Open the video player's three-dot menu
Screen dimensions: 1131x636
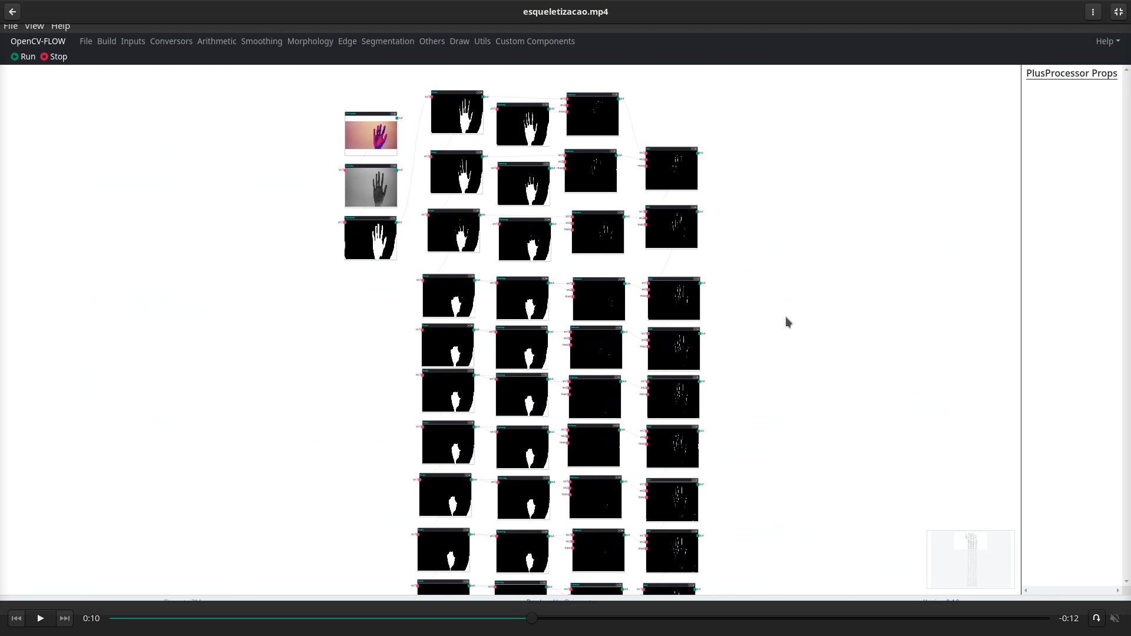point(1093,12)
